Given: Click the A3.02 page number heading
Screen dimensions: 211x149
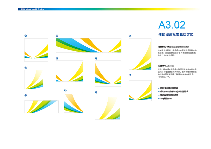Looking at the screenshot, I should point(172,25).
